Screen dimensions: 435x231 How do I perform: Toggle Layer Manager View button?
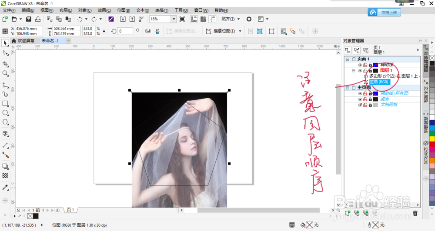click(x=366, y=50)
